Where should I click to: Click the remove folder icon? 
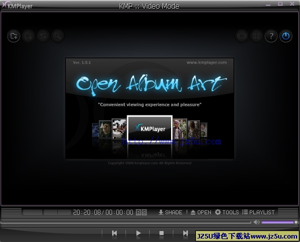pos(28,36)
